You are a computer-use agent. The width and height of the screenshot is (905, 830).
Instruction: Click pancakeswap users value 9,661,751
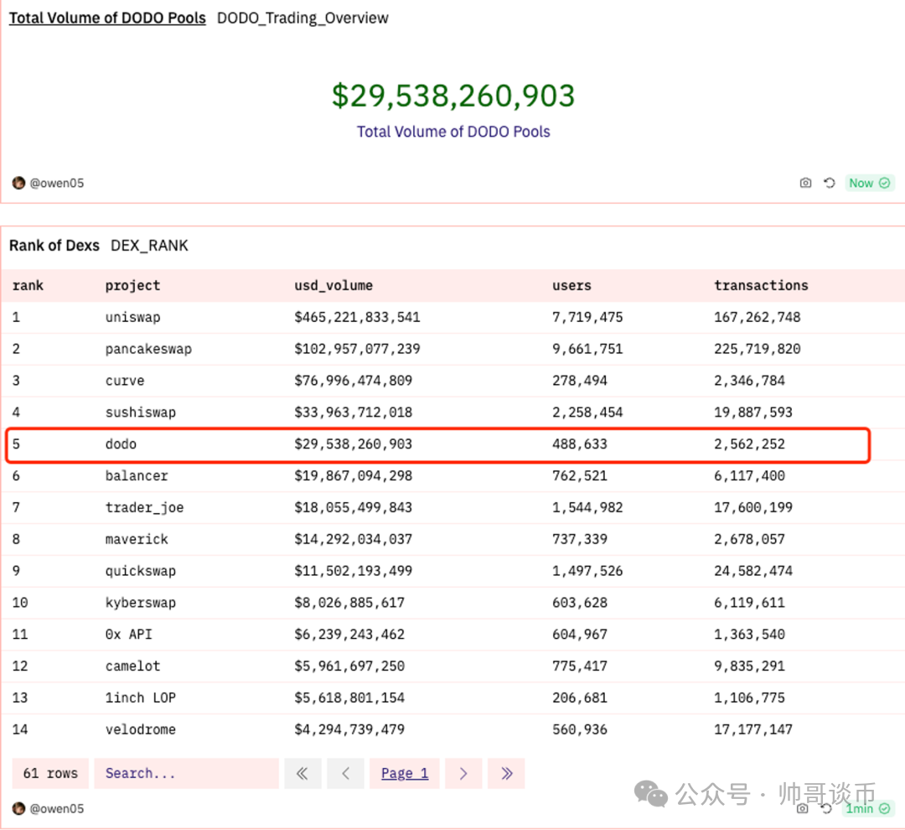[x=587, y=349]
